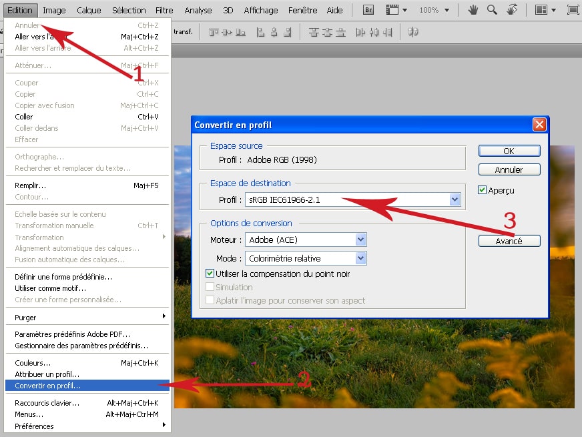The width and height of the screenshot is (582, 437).
Task: Close the Convertir en profil dialog
Action: pyautogui.click(x=539, y=125)
